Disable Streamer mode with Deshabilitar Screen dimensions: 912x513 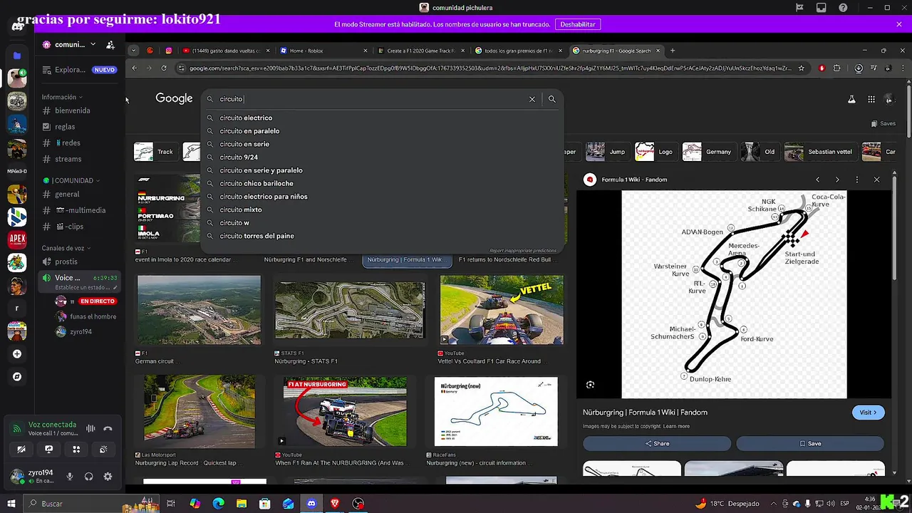[577, 24]
